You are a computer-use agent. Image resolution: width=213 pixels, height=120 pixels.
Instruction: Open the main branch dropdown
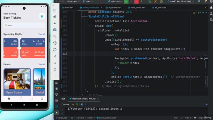pos(88,1)
